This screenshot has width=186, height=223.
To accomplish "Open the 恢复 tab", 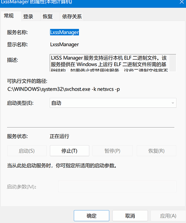I will pyautogui.click(x=48, y=17).
